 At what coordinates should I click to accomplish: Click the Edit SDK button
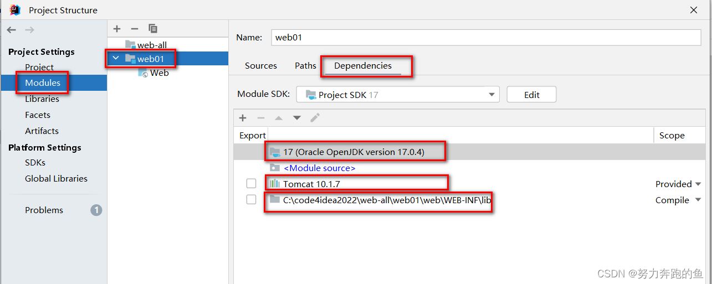click(x=531, y=95)
